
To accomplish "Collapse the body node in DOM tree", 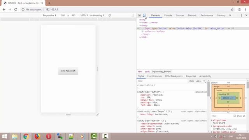I will tap(140, 25).
